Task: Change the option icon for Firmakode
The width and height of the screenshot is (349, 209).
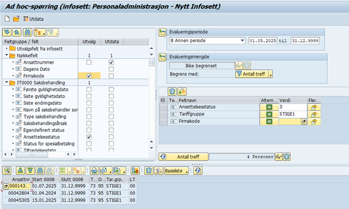Action: pos(269,121)
